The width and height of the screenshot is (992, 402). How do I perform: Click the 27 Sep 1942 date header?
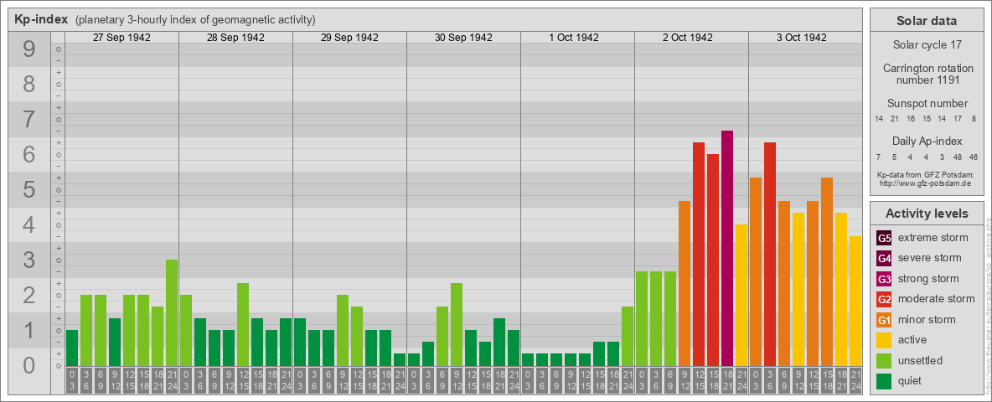(x=121, y=38)
